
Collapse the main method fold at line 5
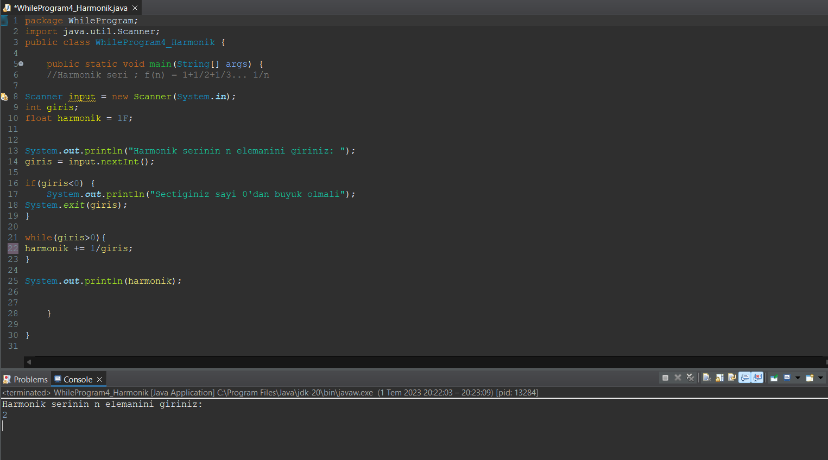click(21, 64)
